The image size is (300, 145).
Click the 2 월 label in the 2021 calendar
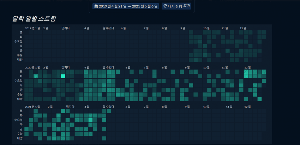click(50, 107)
